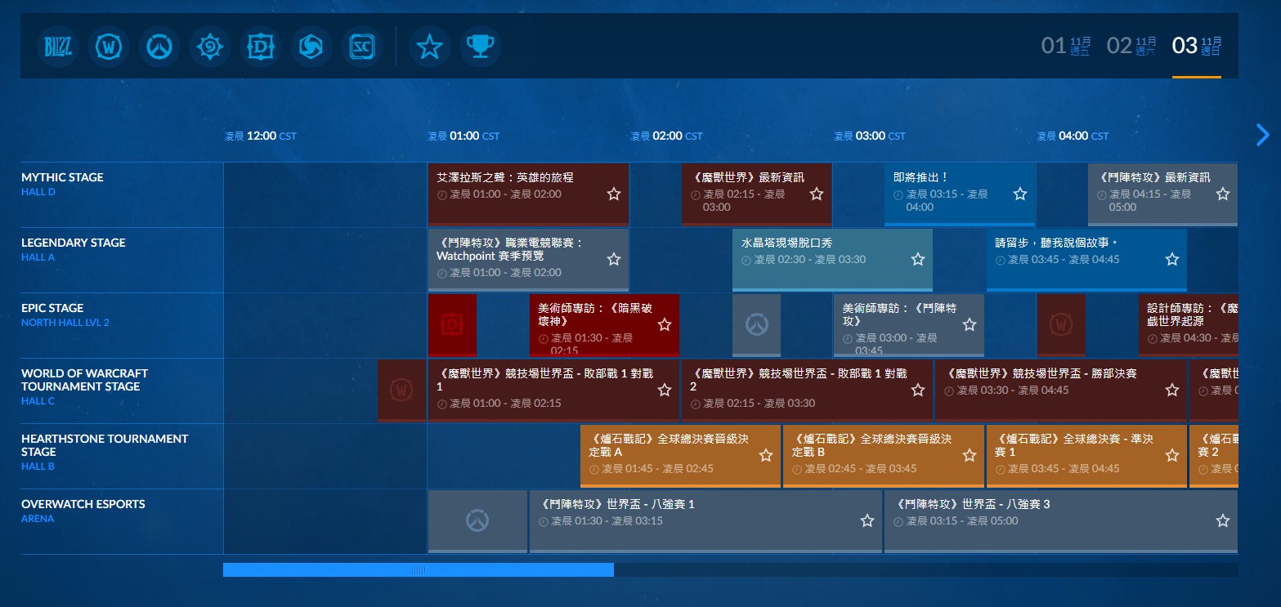Image resolution: width=1281 pixels, height=607 pixels.
Task: Favorite Watchpoint 賽季預覽 event
Action: 614,259
